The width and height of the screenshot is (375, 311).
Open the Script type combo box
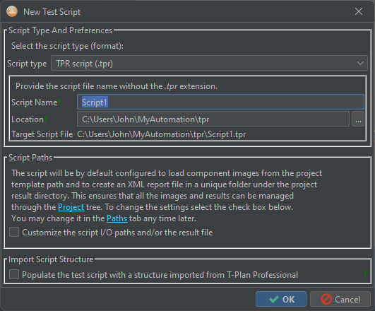click(209, 63)
